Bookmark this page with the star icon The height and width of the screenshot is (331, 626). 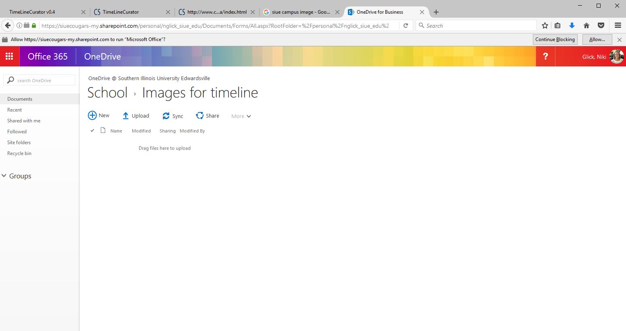(x=545, y=26)
